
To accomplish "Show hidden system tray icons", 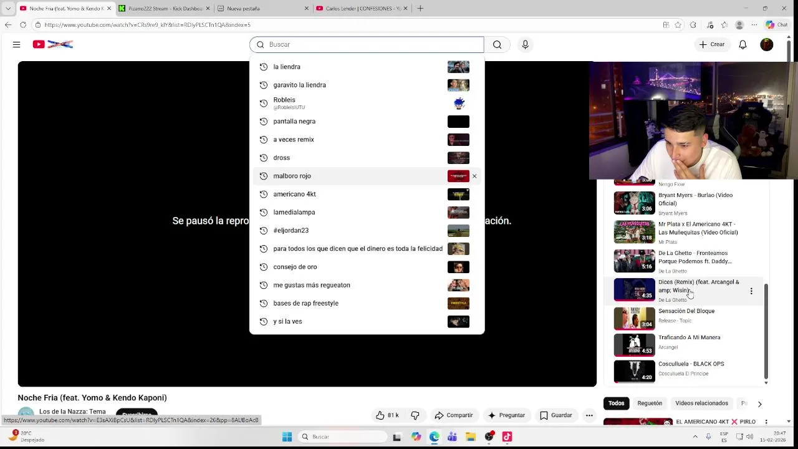I will 695,437.
